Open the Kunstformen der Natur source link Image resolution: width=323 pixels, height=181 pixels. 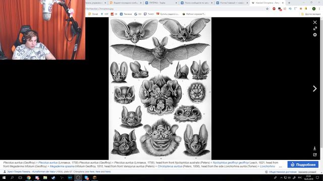pyautogui.click(x=44, y=171)
